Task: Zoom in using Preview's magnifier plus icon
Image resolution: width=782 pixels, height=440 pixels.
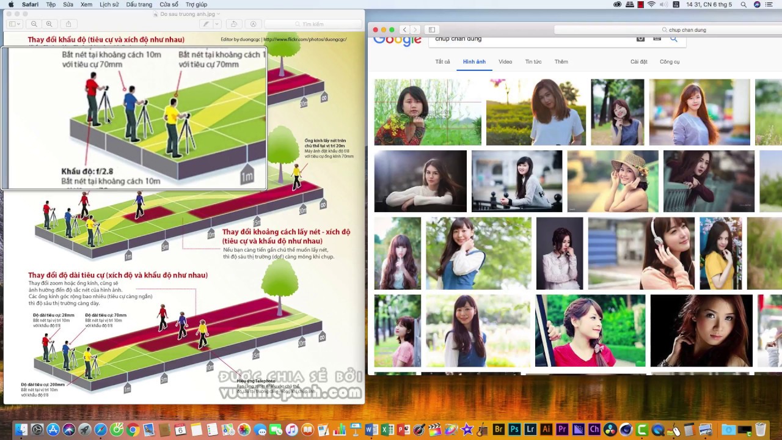Action: coord(49,24)
